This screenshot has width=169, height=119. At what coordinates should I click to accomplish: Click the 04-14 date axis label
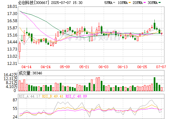pos(26,67)
